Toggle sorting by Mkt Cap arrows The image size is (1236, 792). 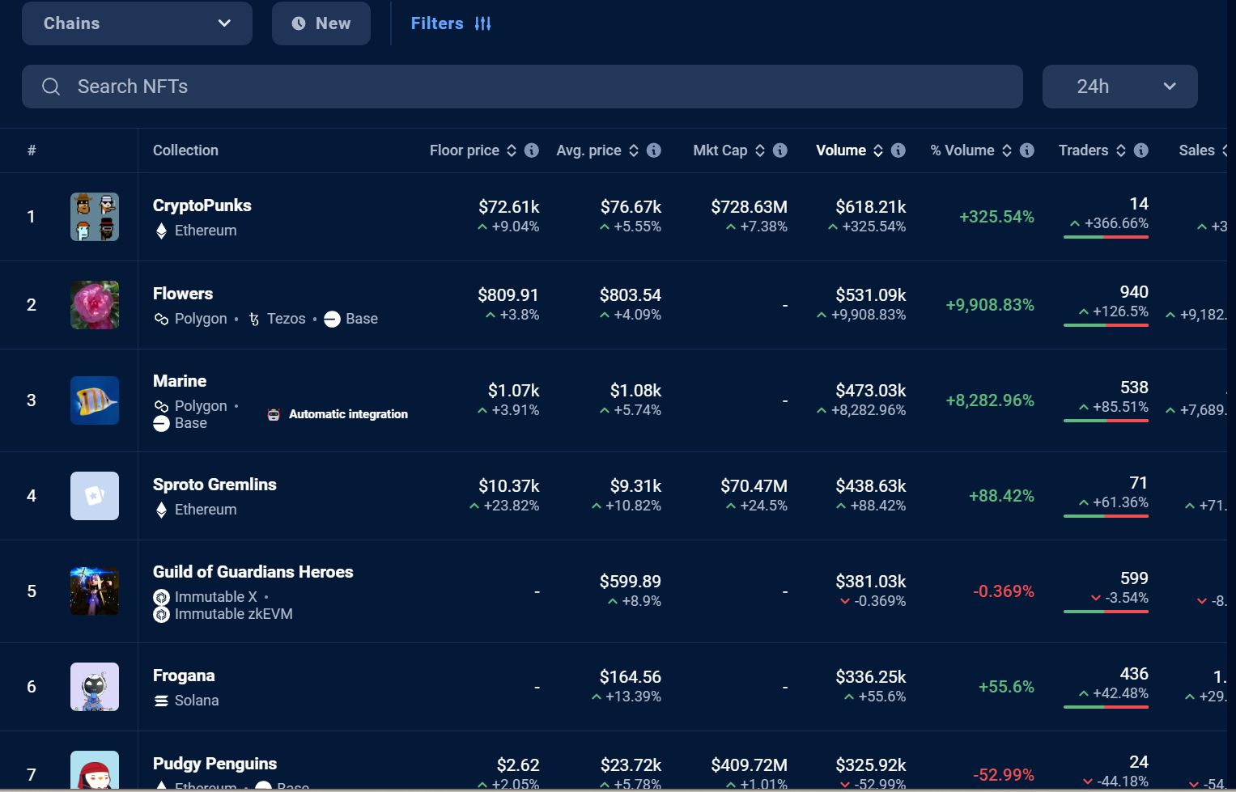coord(760,150)
